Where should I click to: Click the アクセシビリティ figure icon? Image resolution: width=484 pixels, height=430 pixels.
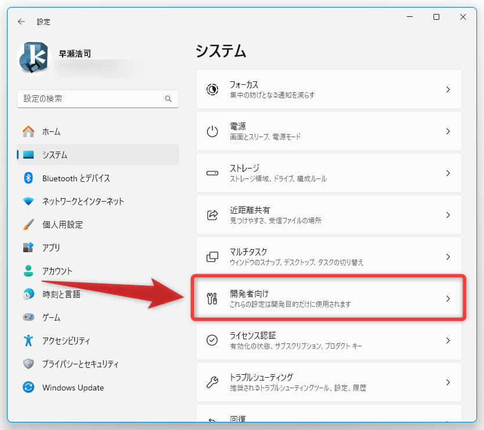[28, 341]
